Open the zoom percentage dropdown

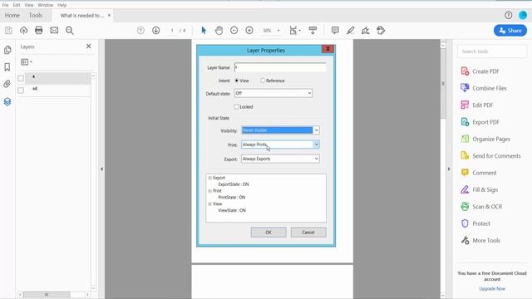278,31
